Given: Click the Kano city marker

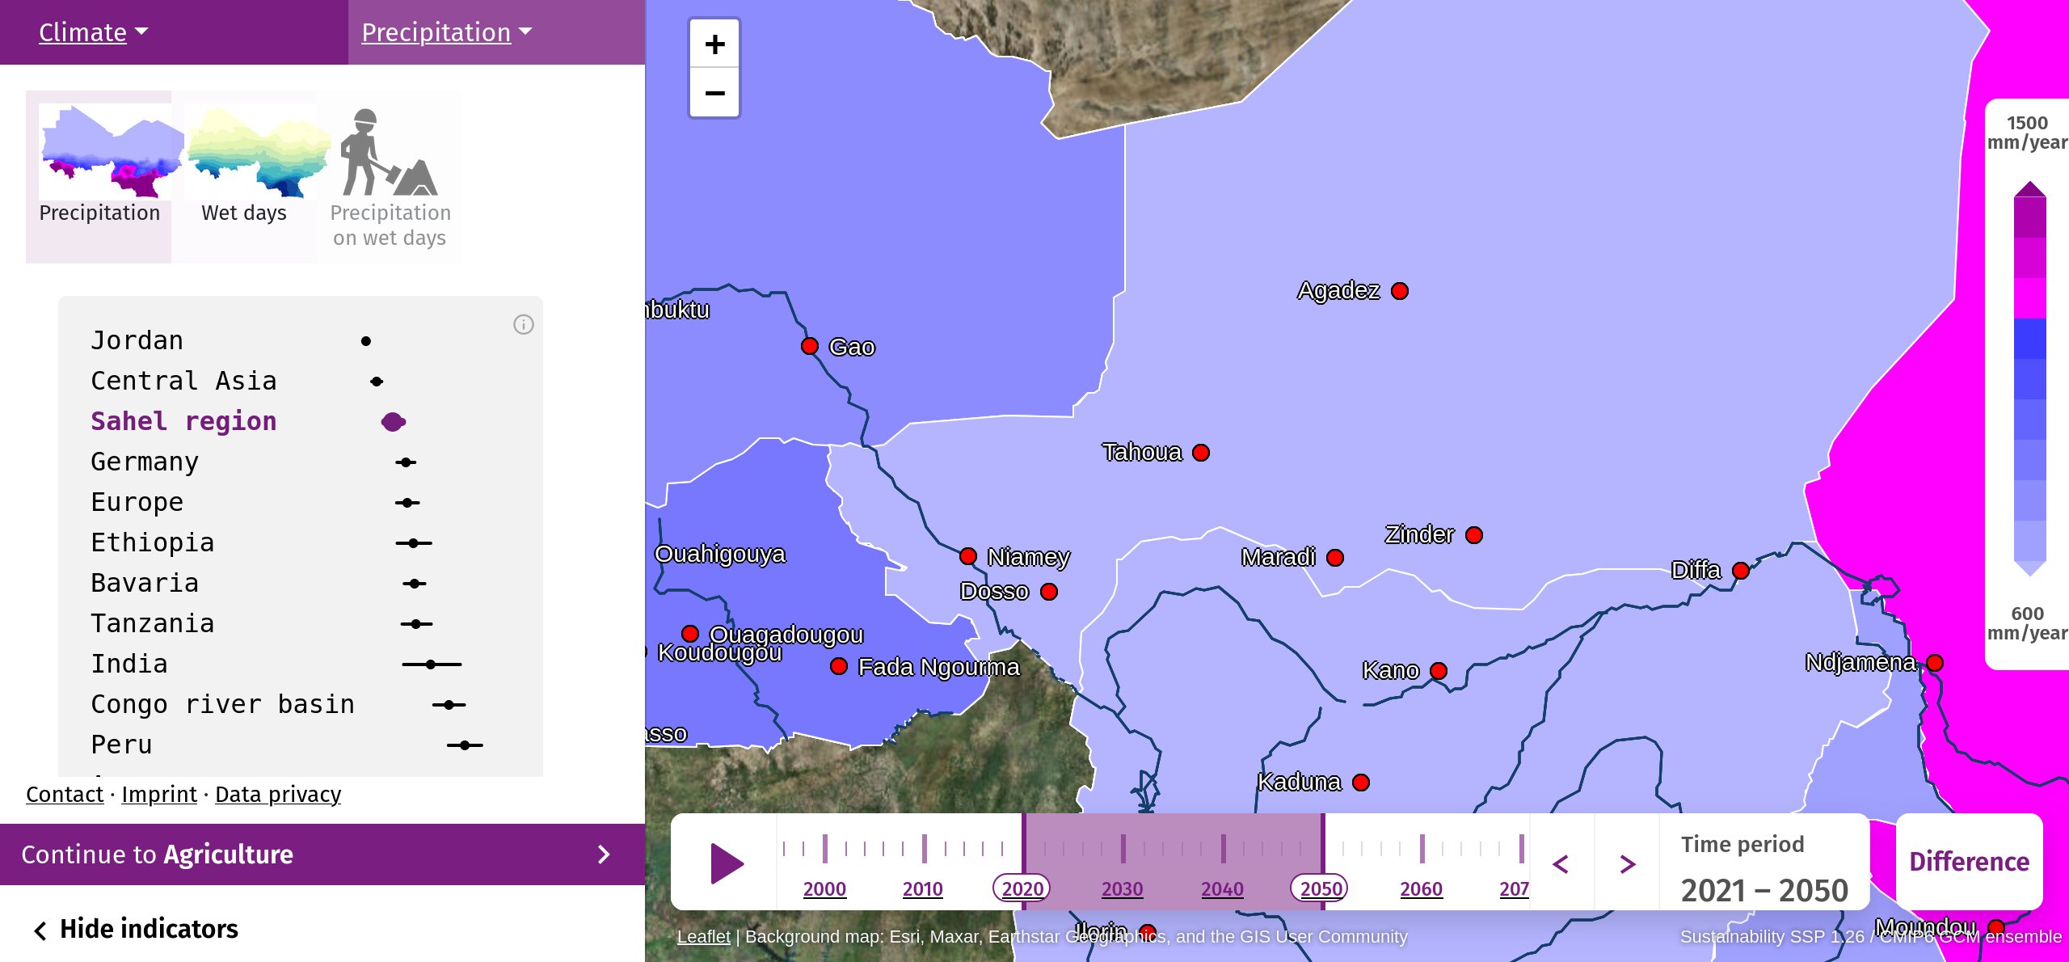Looking at the screenshot, I should click(1439, 671).
